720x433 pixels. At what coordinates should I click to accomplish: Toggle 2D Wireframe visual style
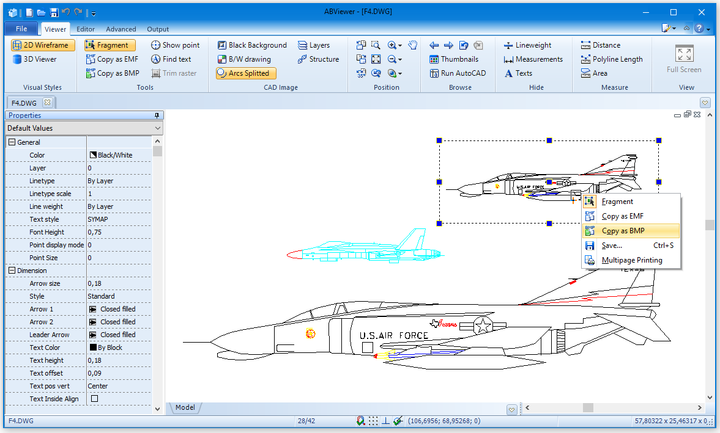pyautogui.click(x=43, y=45)
